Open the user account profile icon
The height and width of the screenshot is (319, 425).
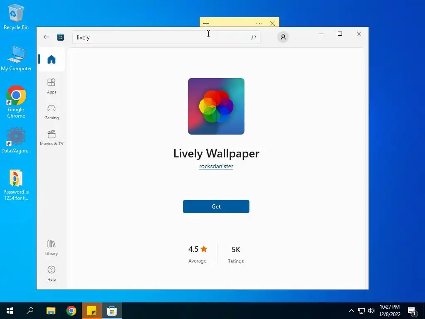[x=283, y=37]
